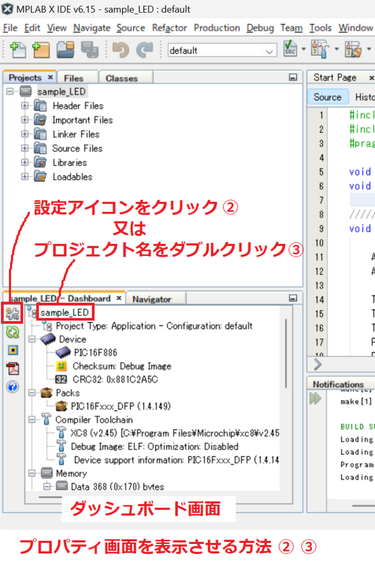Click the Open Project toolbar icon
The image size is (375, 565).
[65, 49]
